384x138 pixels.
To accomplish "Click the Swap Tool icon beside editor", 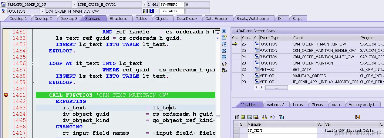I will coord(224,64).
